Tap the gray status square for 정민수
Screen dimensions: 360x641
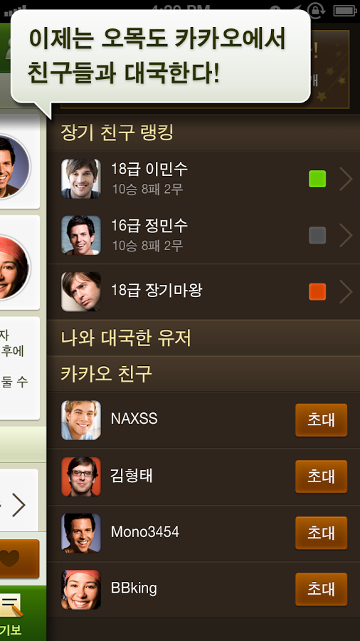pos(317,236)
